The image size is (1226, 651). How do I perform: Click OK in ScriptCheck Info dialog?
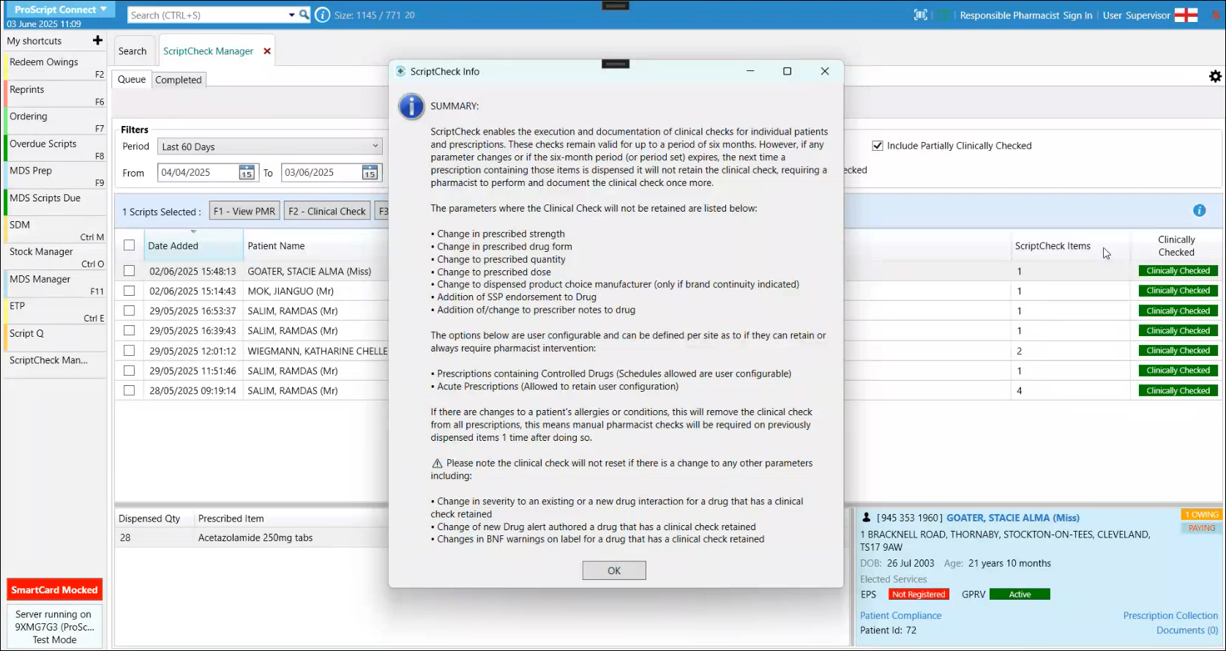pyautogui.click(x=614, y=570)
